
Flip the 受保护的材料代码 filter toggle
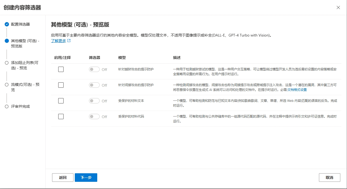click(94, 116)
